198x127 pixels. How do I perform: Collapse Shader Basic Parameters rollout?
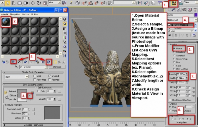pyautogui.click(x=33, y=72)
